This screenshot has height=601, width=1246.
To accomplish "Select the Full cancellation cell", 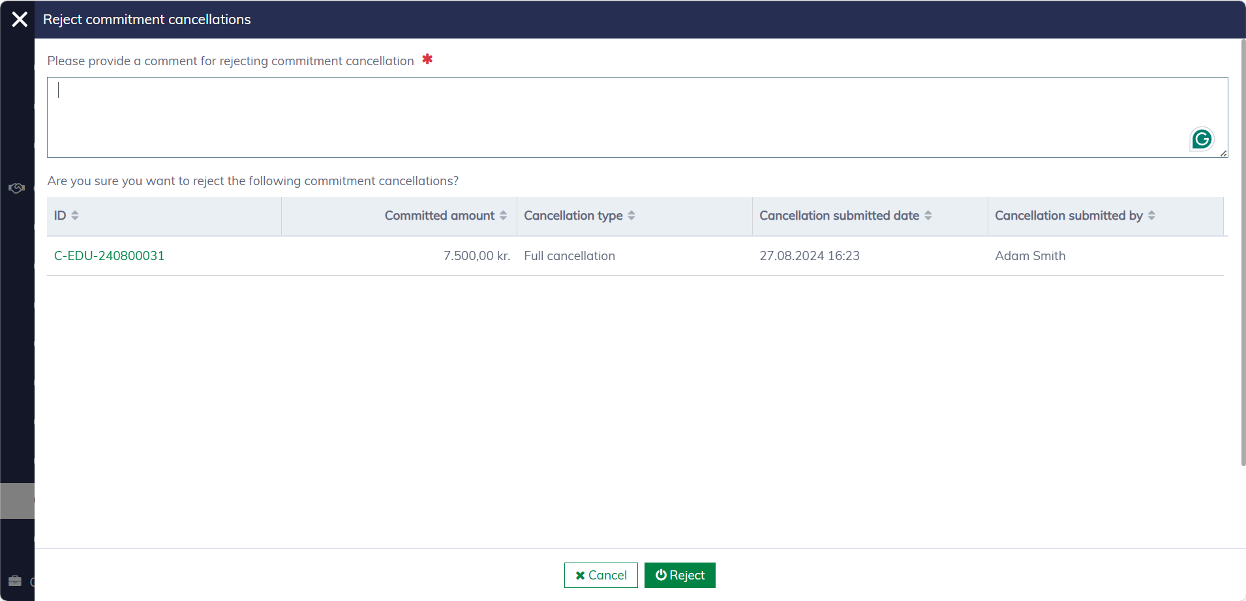I will (569, 256).
